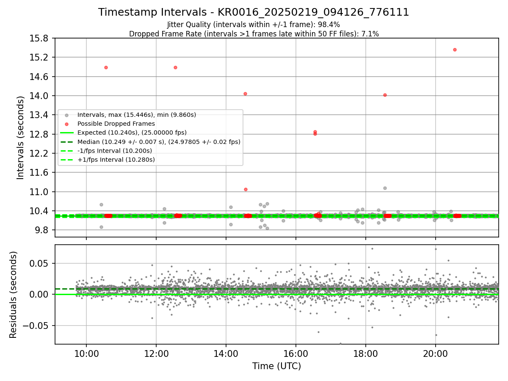
Task: Click the 'Time (UTC)' x-axis label
Action: [276, 366]
